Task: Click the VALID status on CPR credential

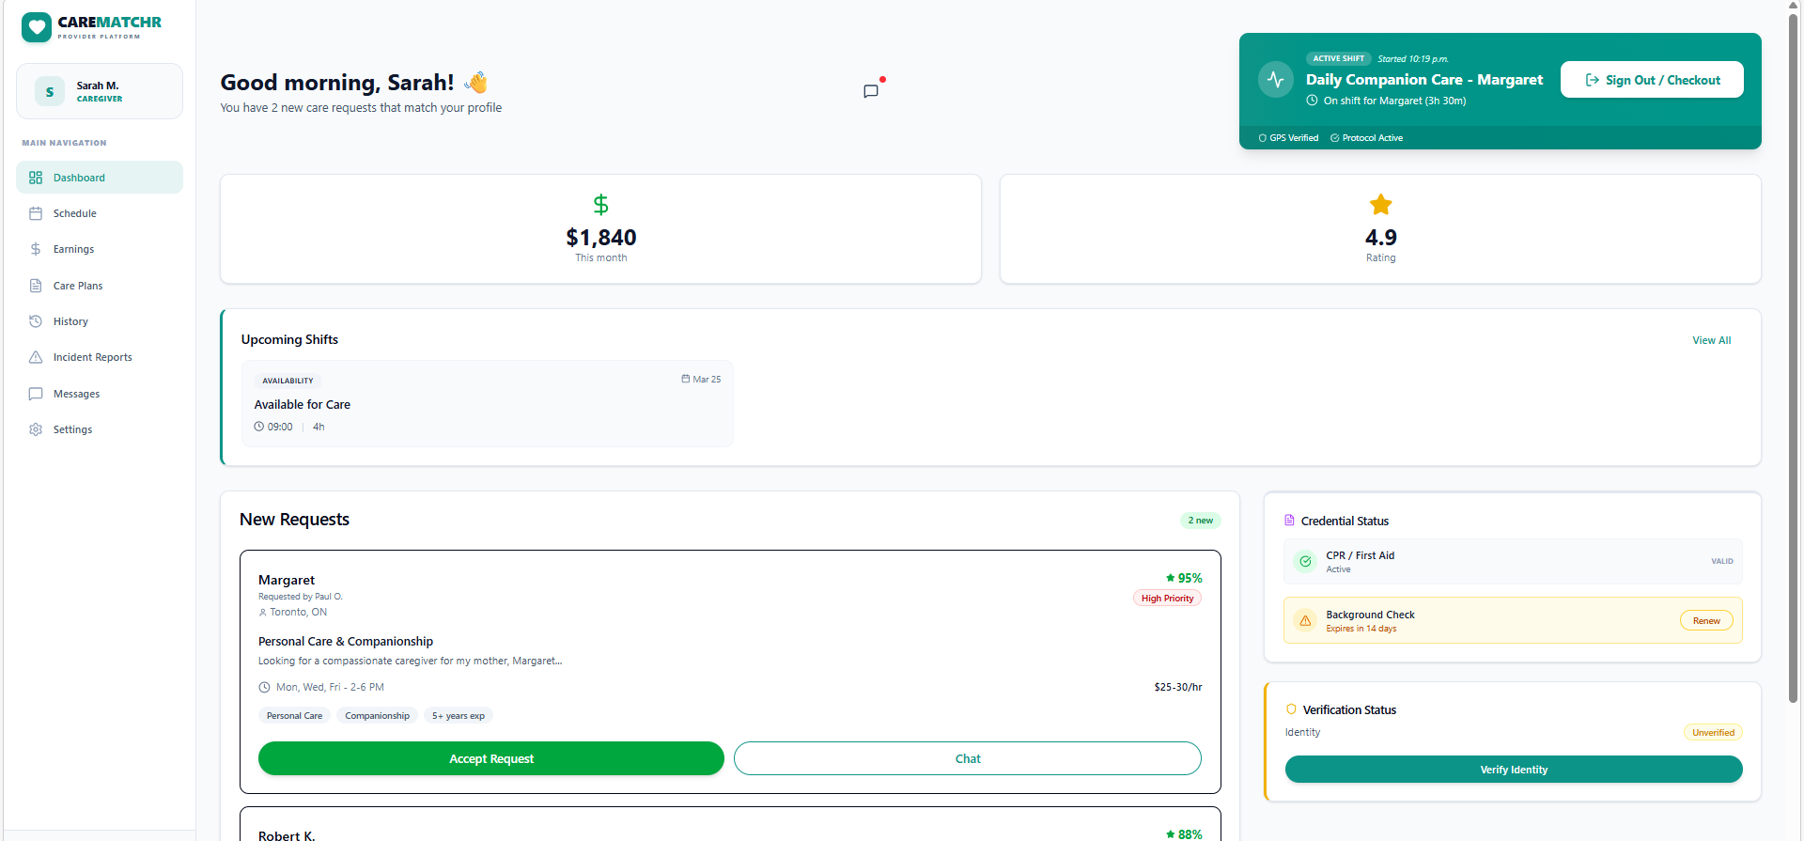Action: 1721,562
